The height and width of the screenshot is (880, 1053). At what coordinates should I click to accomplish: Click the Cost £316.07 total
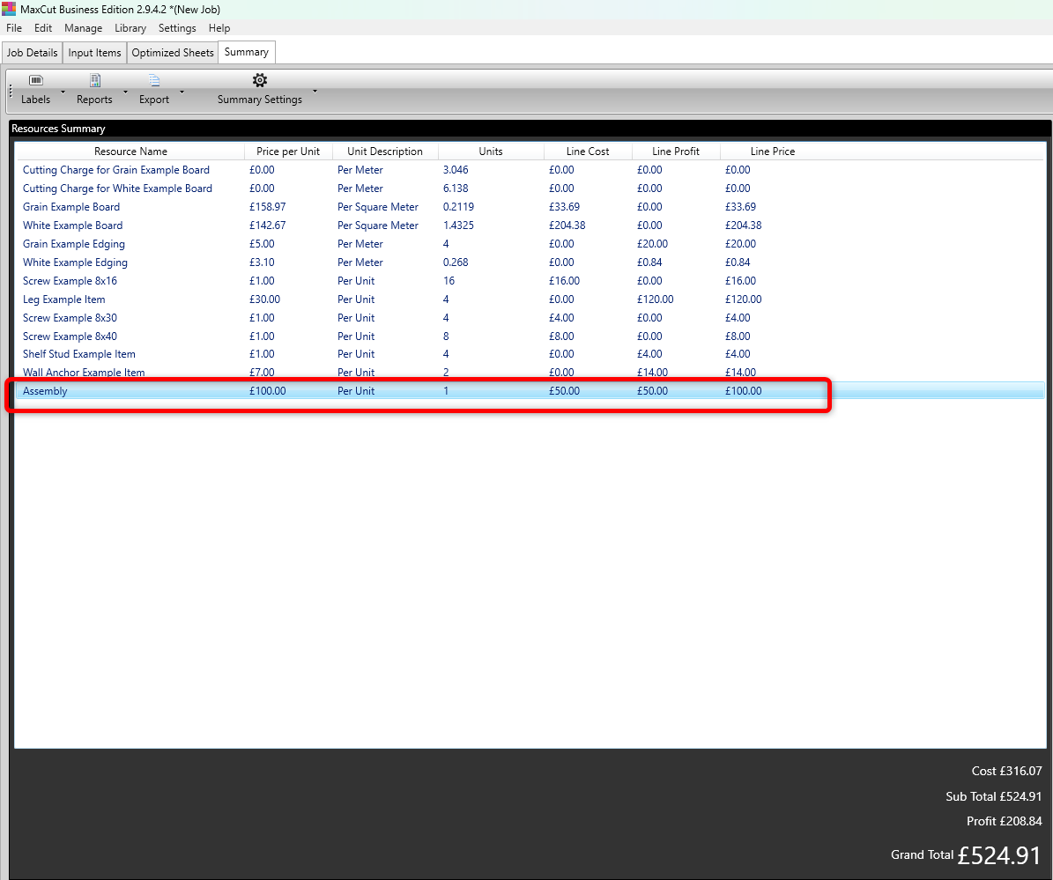tap(1006, 772)
